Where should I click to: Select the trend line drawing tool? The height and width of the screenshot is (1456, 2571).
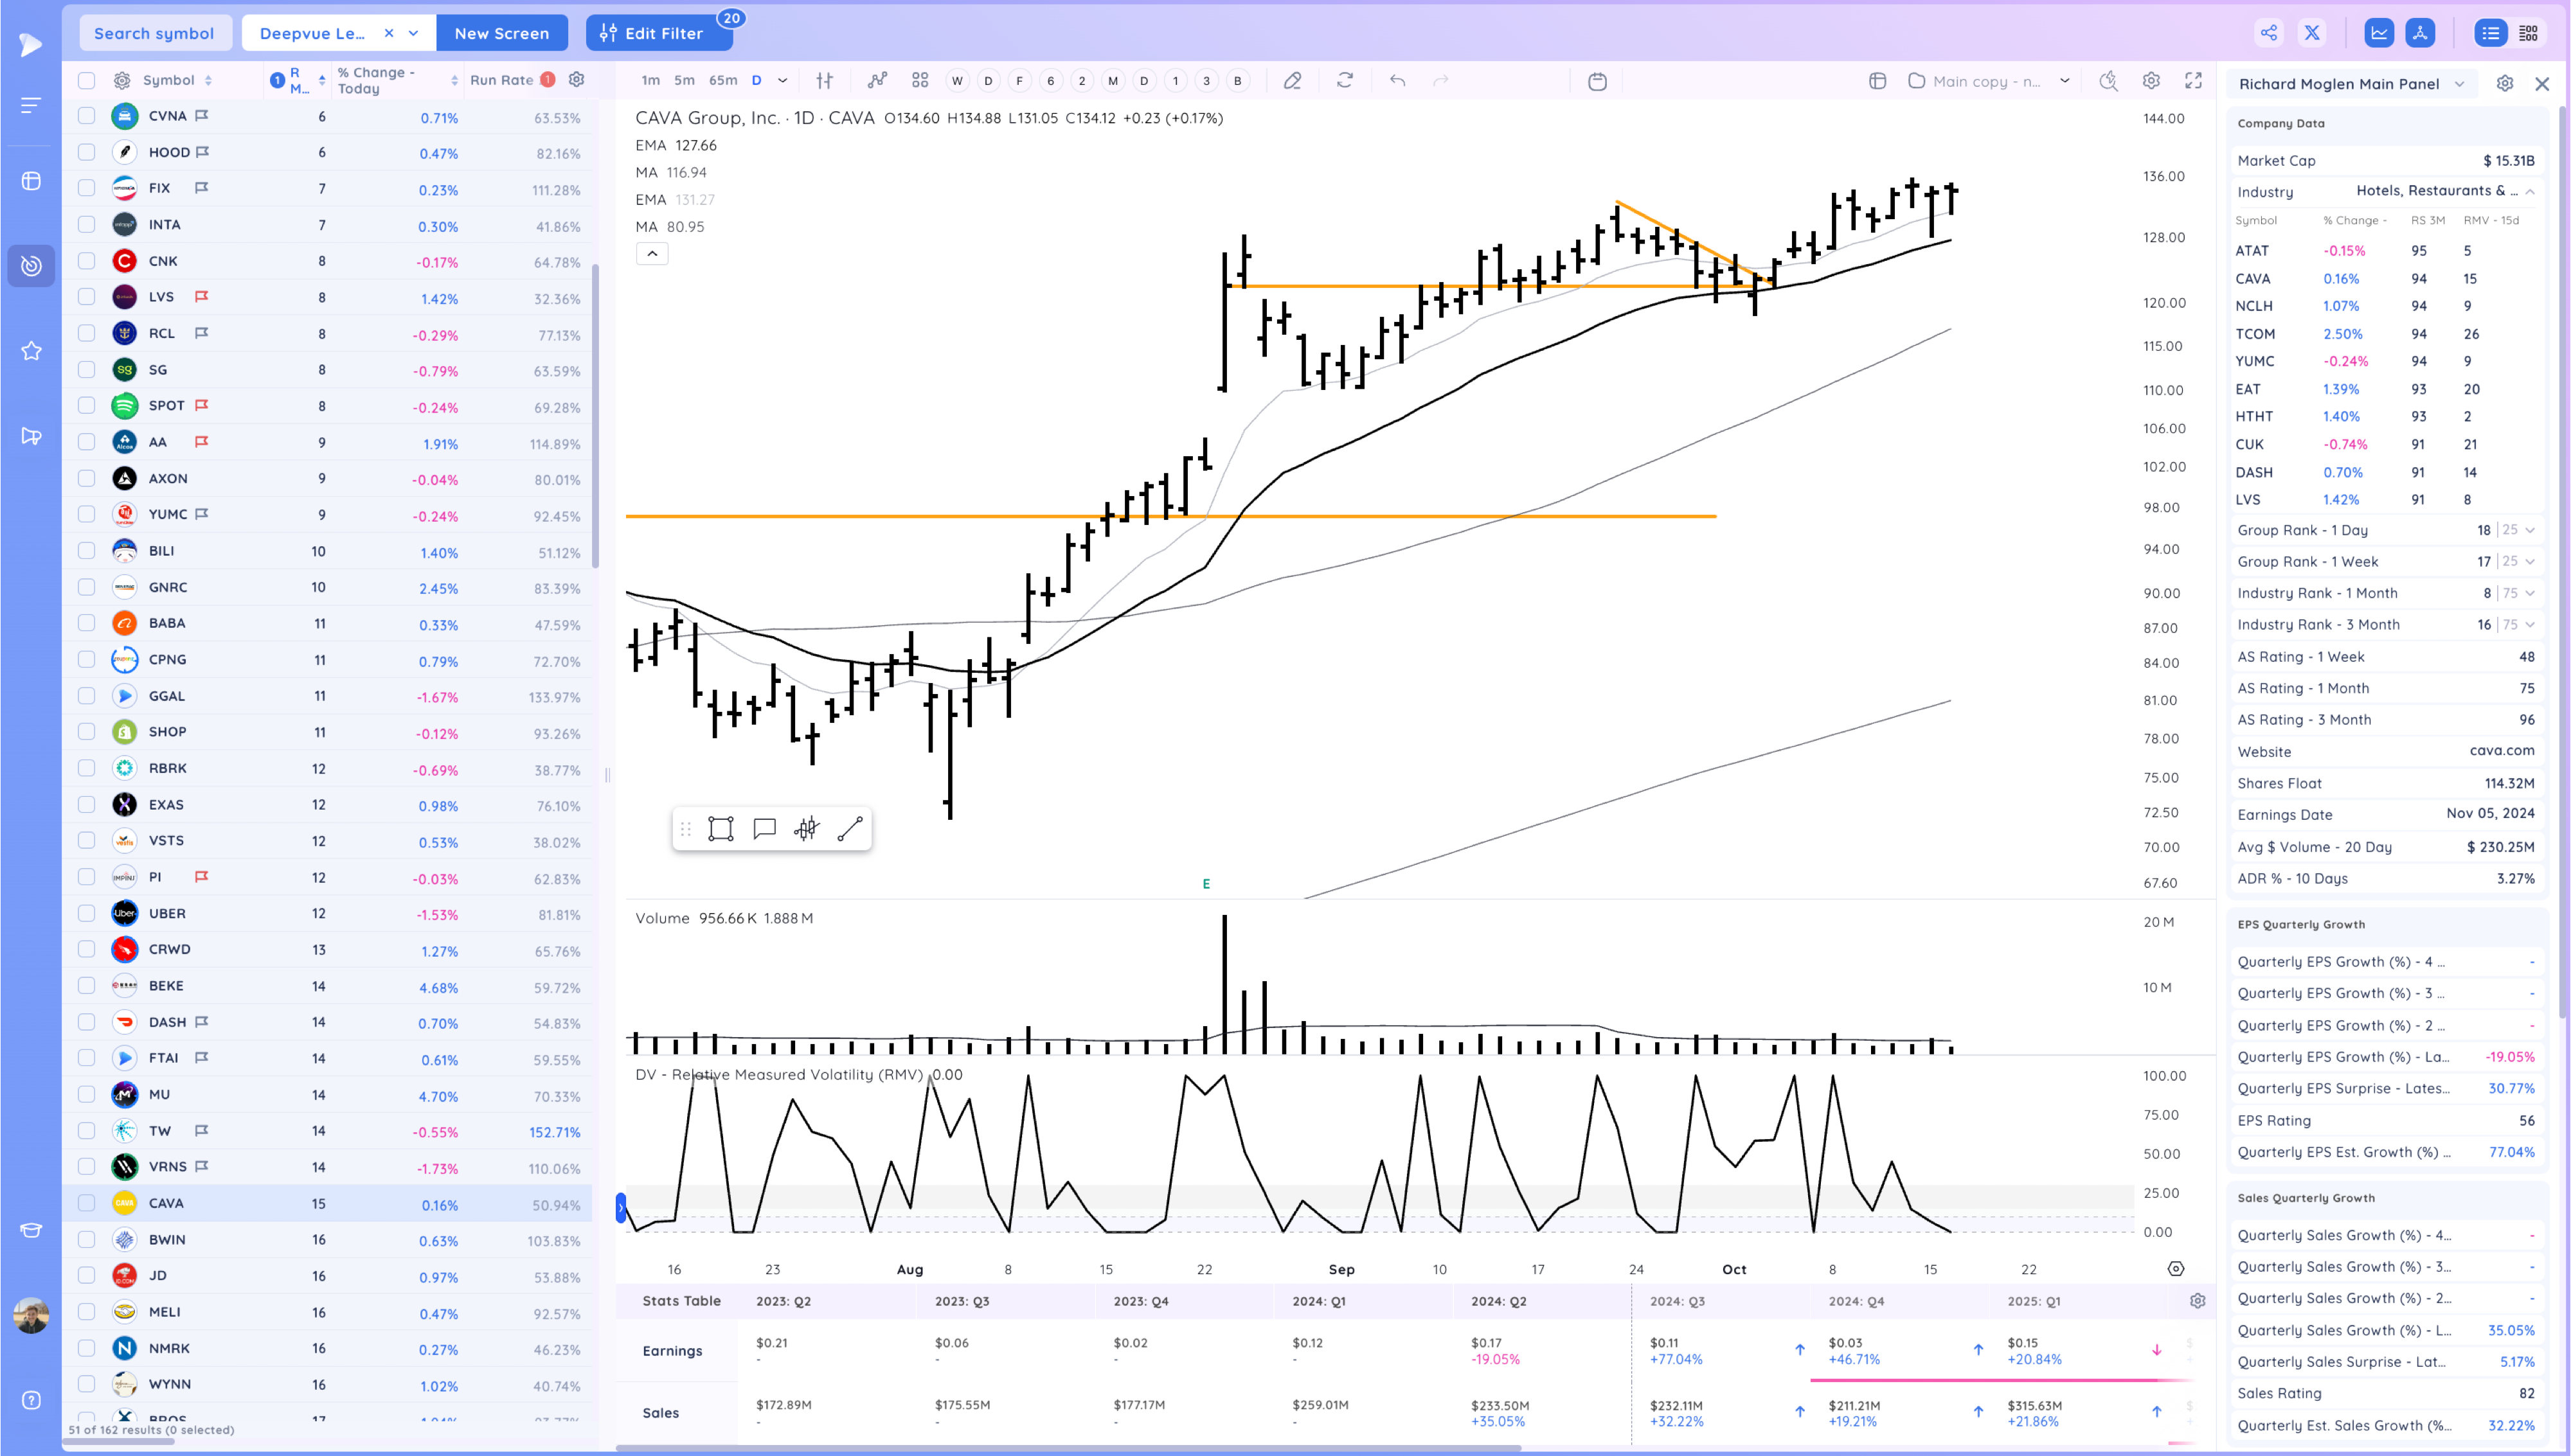[x=849, y=829]
